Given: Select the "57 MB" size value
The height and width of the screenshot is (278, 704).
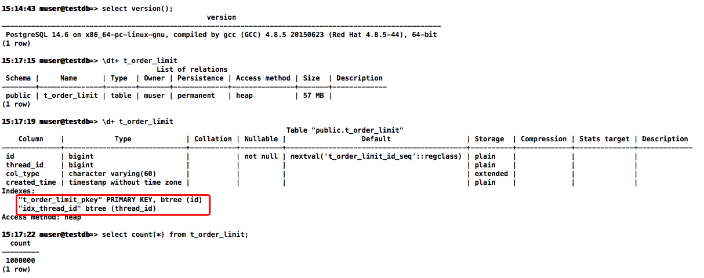Looking at the screenshot, I should pyautogui.click(x=314, y=96).
